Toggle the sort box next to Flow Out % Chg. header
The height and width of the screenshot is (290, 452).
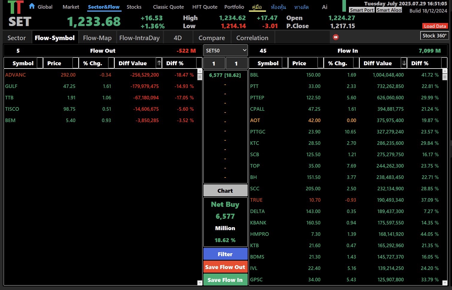click(111, 63)
